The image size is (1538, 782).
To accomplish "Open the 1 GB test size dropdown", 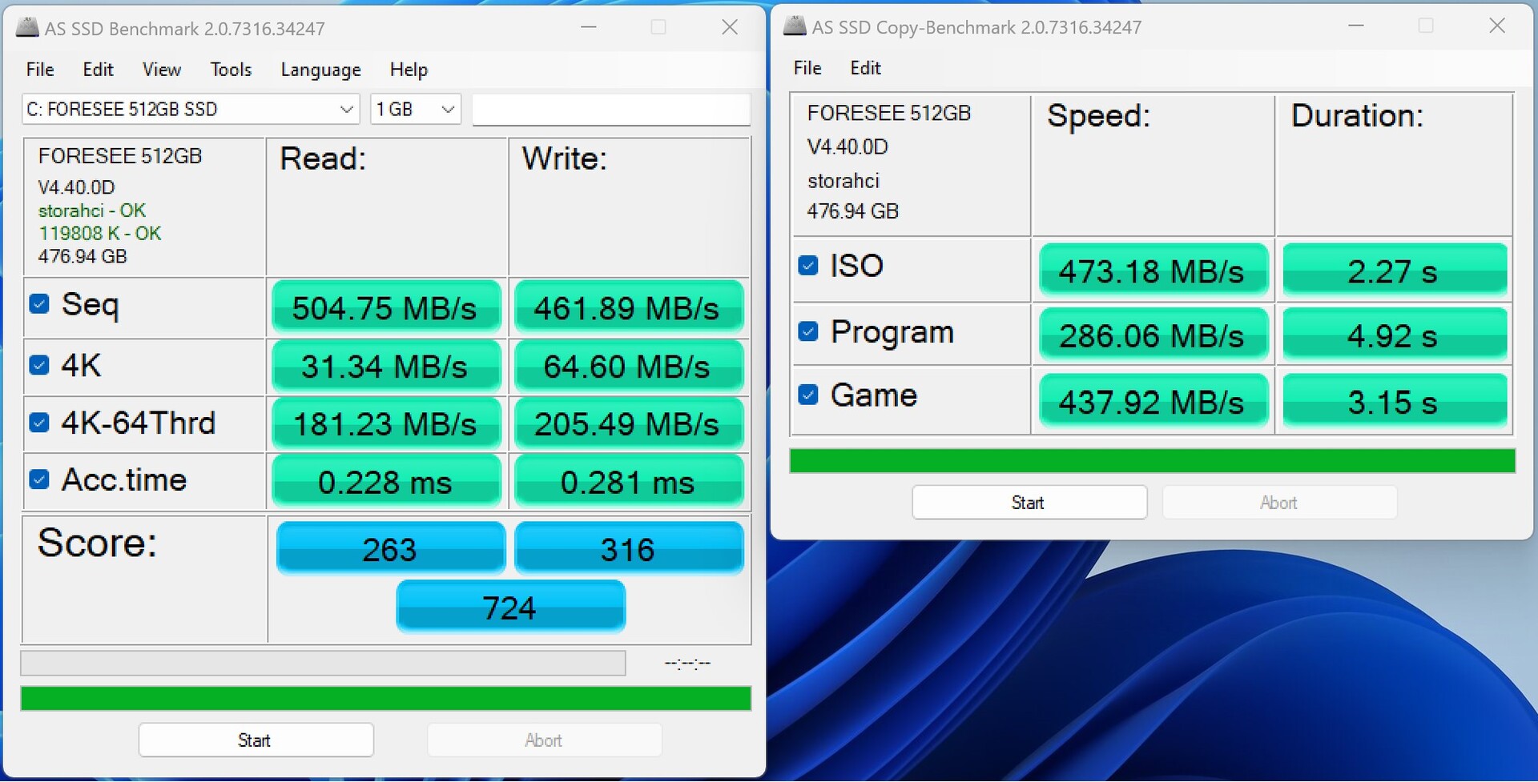I will pyautogui.click(x=416, y=109).
